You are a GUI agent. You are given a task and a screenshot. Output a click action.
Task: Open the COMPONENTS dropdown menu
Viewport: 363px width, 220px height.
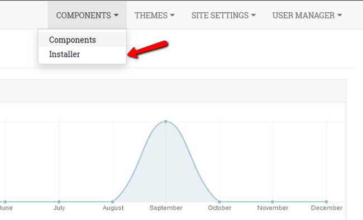(87, 15)
